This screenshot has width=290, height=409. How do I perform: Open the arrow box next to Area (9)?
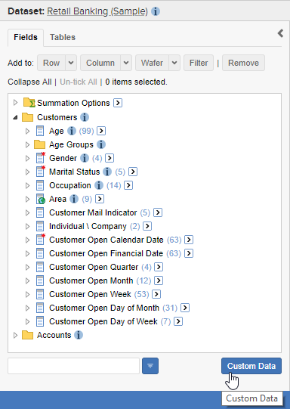coord(100,199)
